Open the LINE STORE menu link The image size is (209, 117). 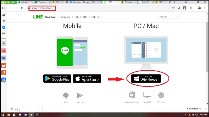[81, 17]
